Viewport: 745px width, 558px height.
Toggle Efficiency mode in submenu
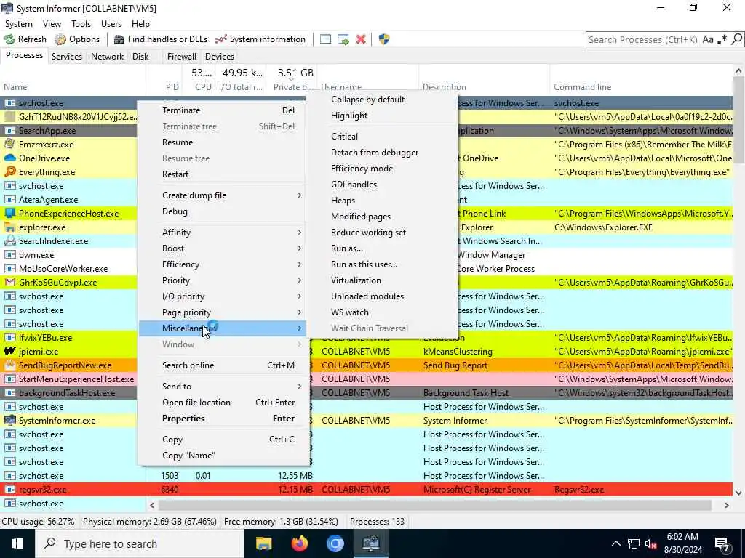[383, 169]
